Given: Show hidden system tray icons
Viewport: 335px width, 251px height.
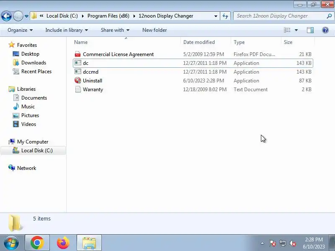Looking at the screenshot, I should [x=262, y=243].
